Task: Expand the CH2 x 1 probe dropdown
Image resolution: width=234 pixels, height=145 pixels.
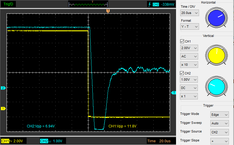Action: [x=189, y=96]
